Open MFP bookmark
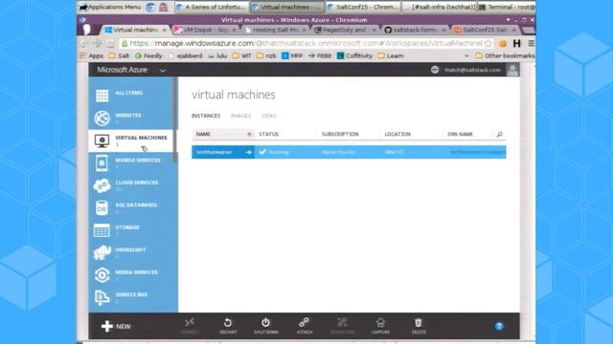This screenshot has width=613, height=344. click(292, 55)
